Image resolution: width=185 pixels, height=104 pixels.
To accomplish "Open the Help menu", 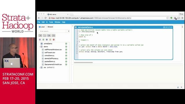I will click(x=64, y=22).
